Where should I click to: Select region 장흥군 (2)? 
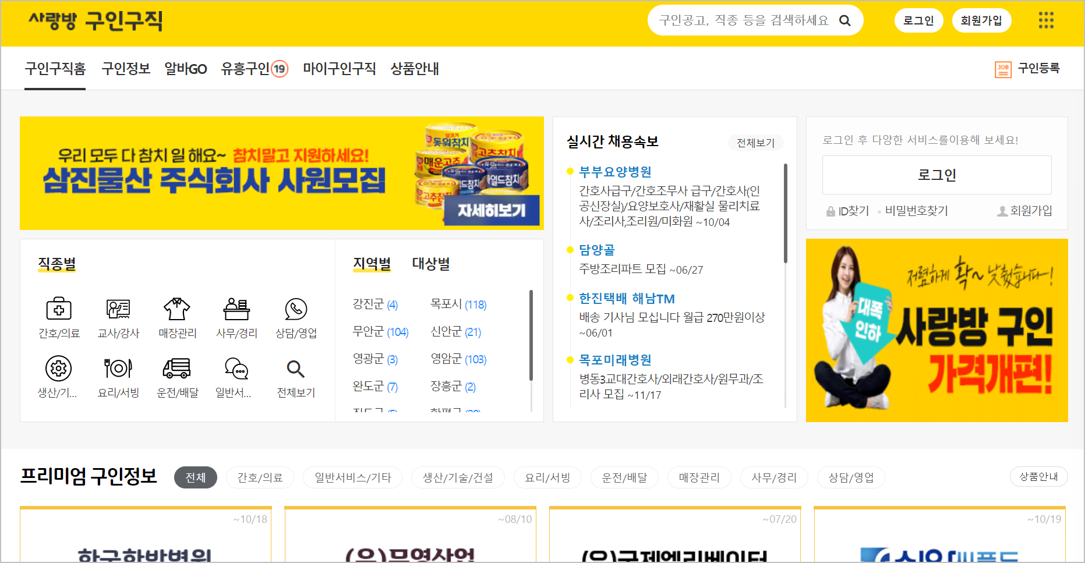coord(453,387)
